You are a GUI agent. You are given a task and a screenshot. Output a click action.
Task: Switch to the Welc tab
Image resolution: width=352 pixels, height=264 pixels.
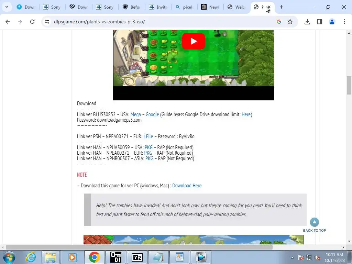click(x=237, y=7)
